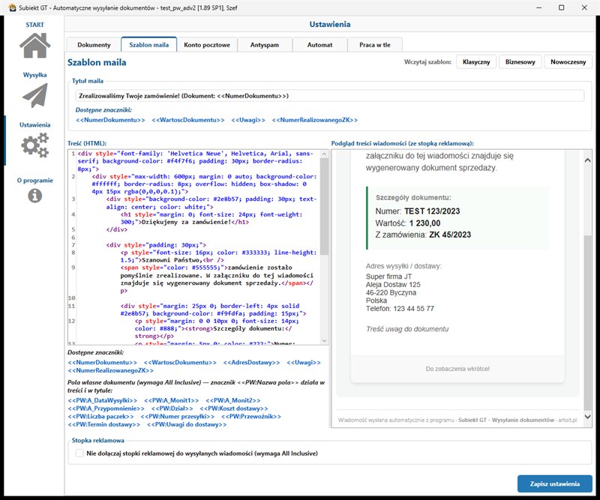Screen dimensions: 600x500
Task: Insert <<PW:Koszt dostawy>> tag
Action: point(234,409)
